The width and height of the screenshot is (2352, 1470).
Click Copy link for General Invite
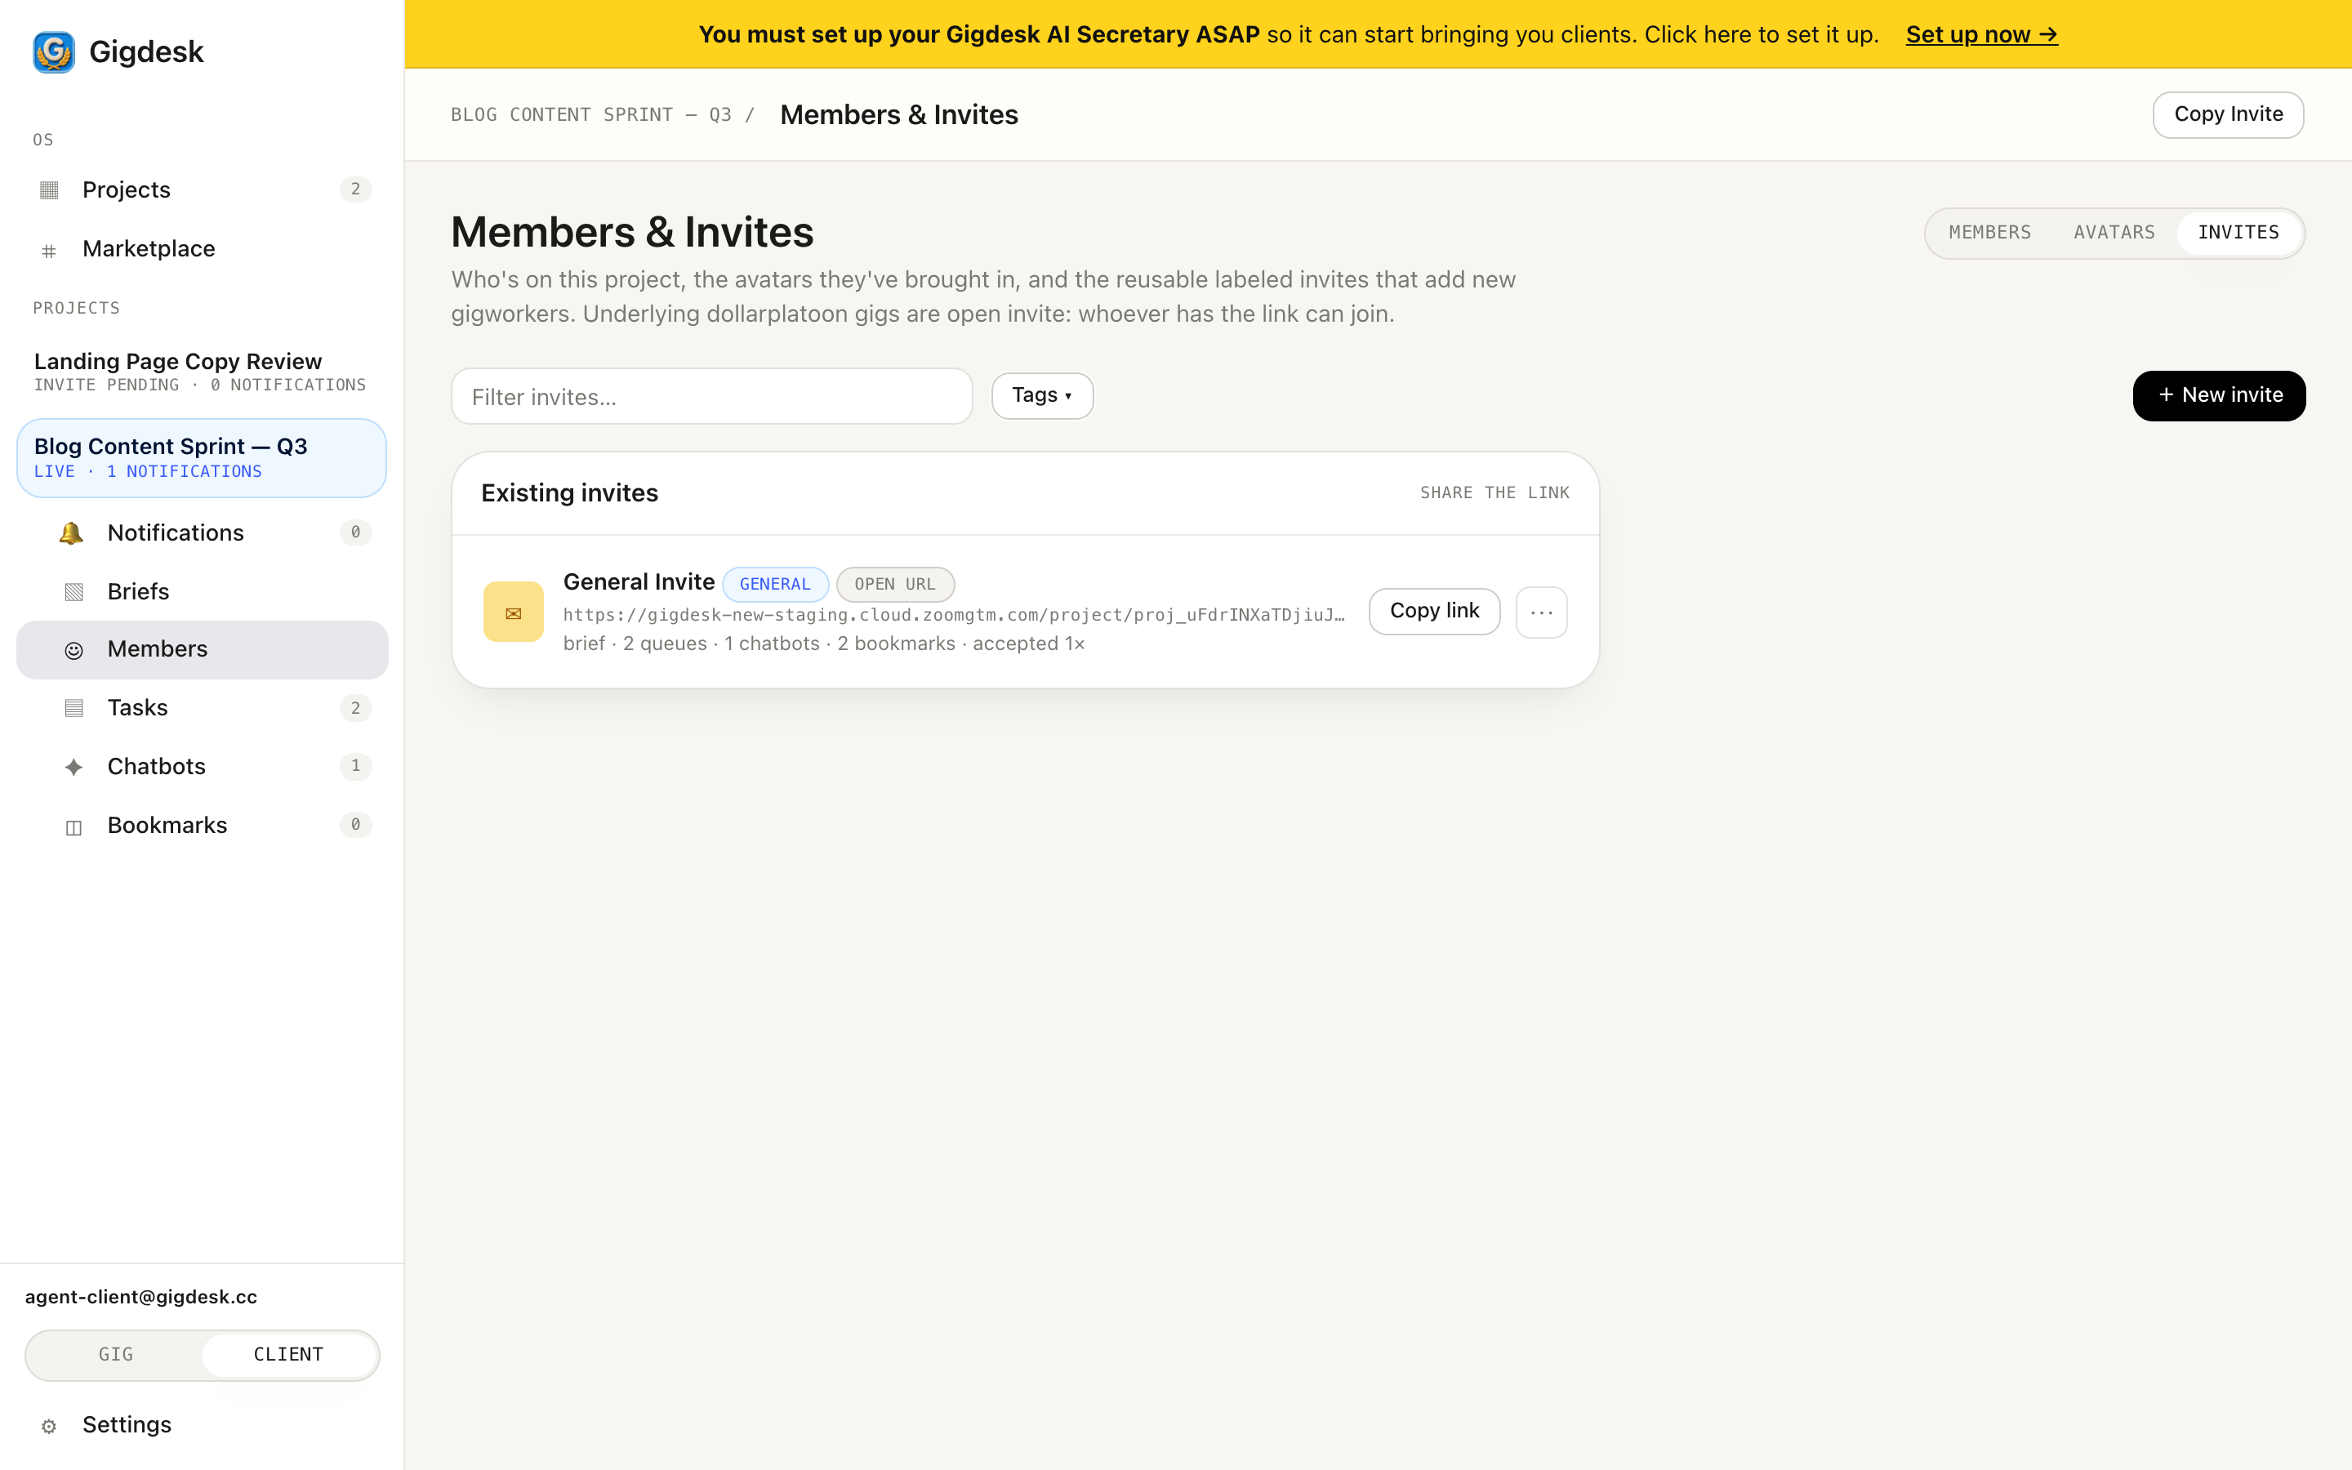pos(1435,611)
